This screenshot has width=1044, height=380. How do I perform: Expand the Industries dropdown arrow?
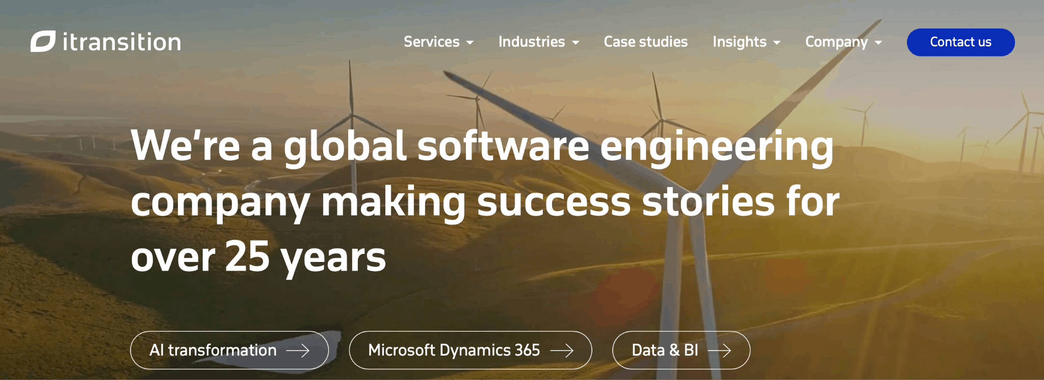(576, 43)
